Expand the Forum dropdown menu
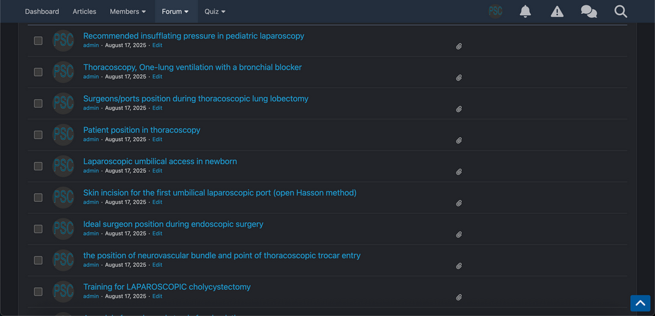655x316 pixels. 176,11
